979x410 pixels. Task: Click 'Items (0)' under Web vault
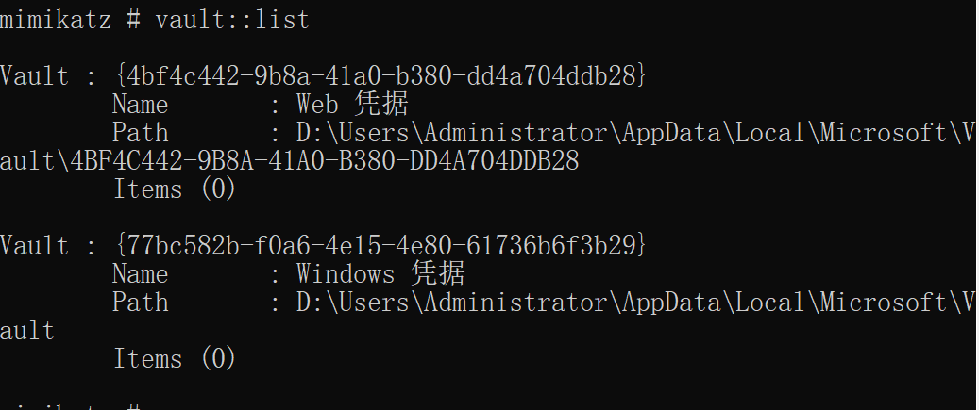coord(175,189)
